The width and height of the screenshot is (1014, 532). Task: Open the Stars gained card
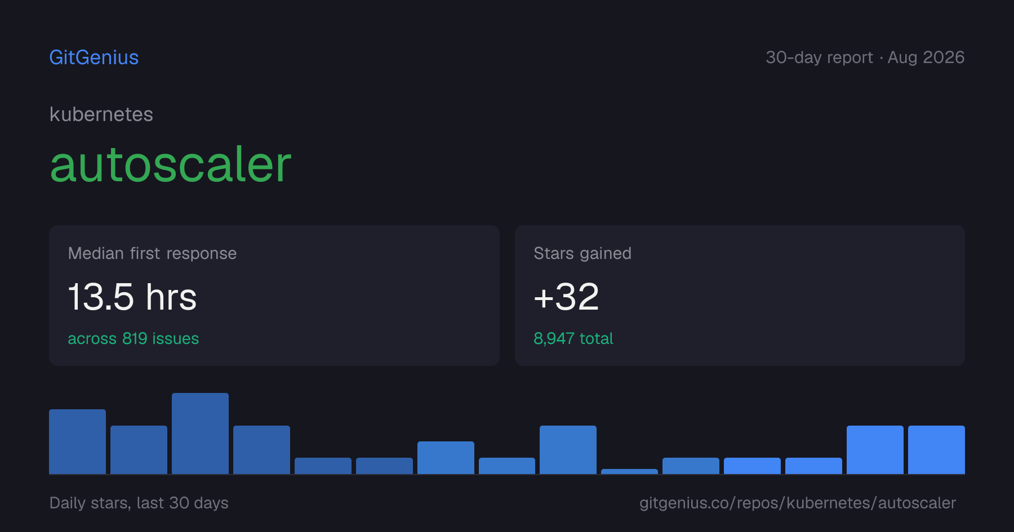tap(740, 296)
